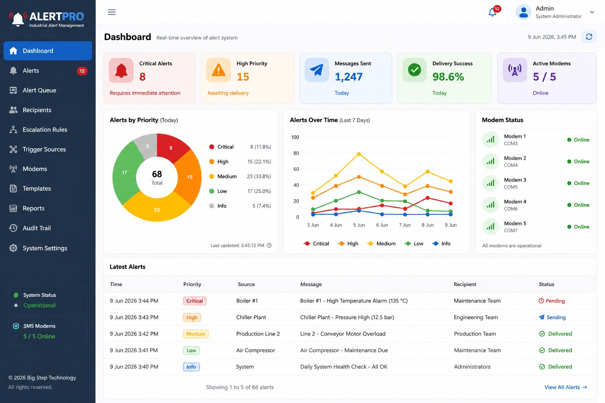
Task: Click the High priority badge
Action: pyautogui.click(x=192, y=318)
